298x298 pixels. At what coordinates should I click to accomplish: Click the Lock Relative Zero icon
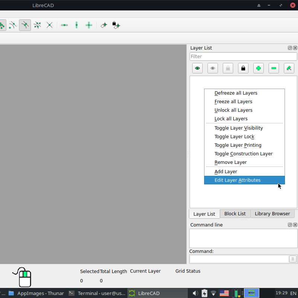click(116, 25)
